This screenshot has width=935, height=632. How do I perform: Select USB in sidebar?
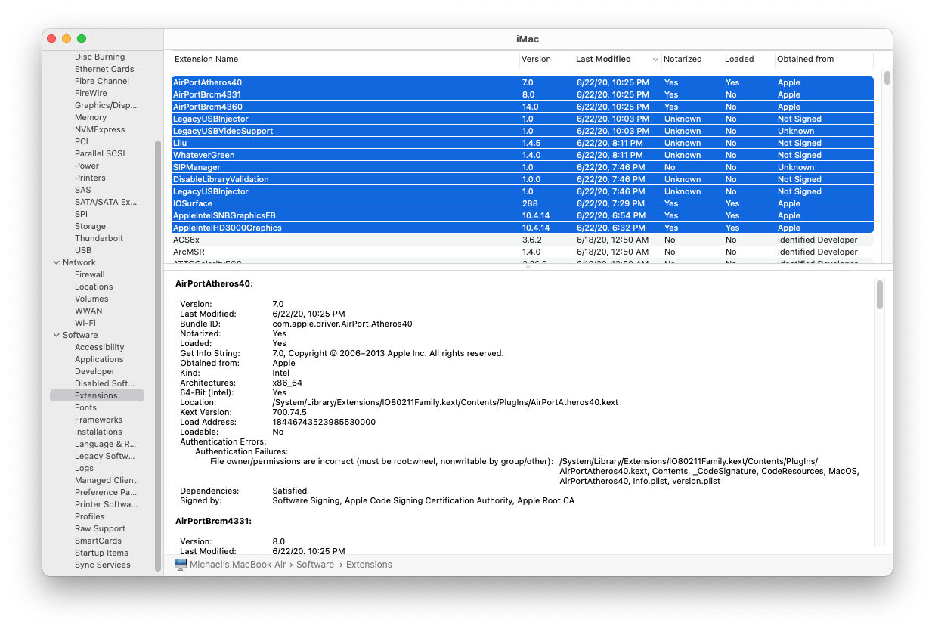point(83,250)
